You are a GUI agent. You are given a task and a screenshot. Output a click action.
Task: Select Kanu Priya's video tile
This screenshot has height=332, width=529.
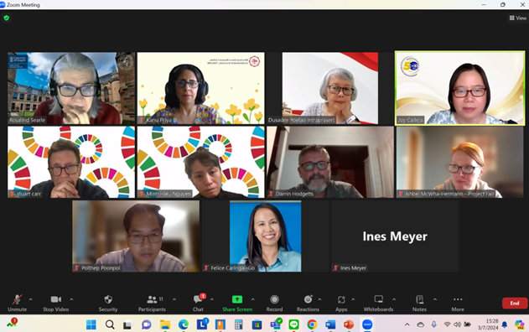(200, 88)
